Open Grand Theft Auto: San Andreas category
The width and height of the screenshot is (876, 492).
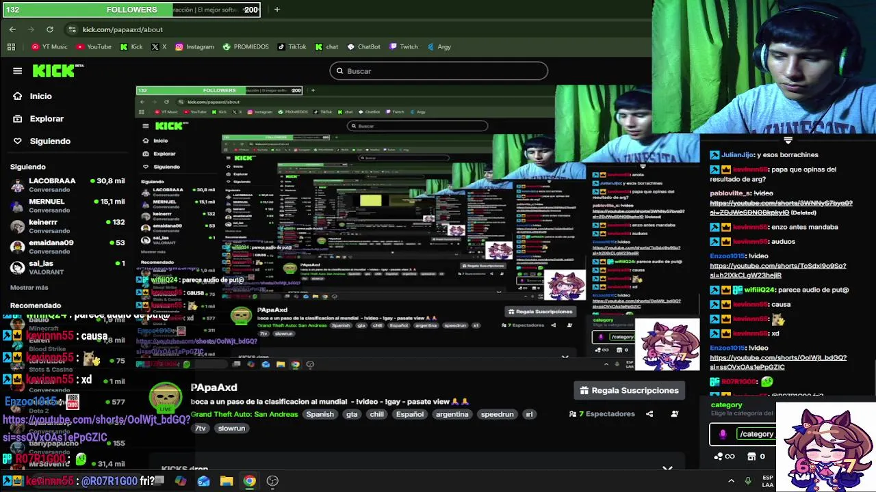[244, 414]
